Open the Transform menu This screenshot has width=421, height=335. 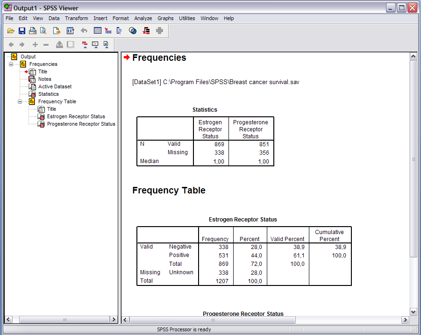[x=77, y=18]
